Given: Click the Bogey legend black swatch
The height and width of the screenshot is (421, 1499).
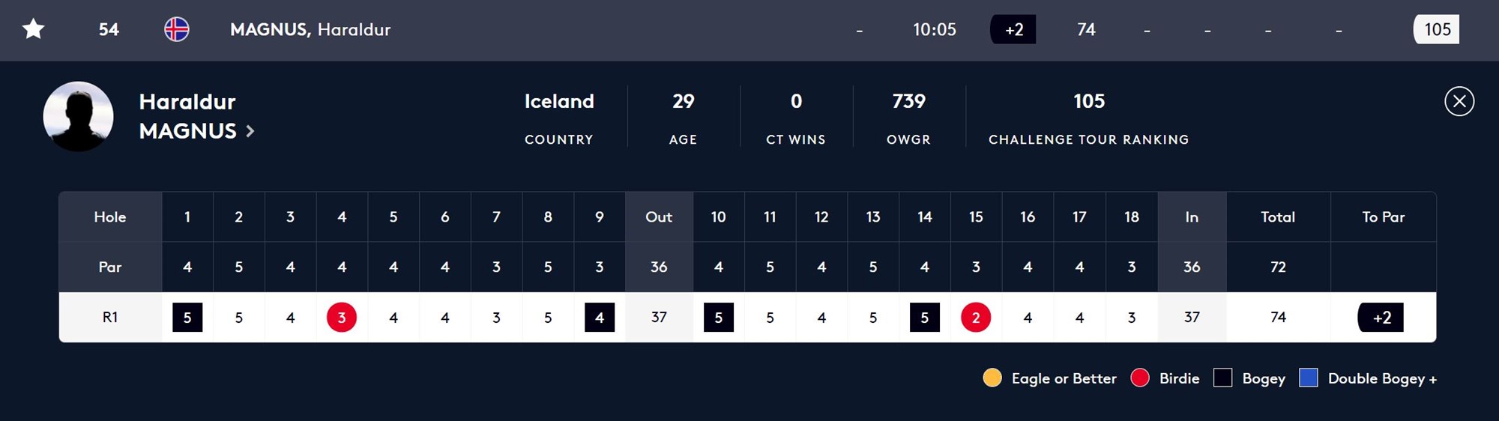Looking at the screenshot, I should [x=1222, y=378].
